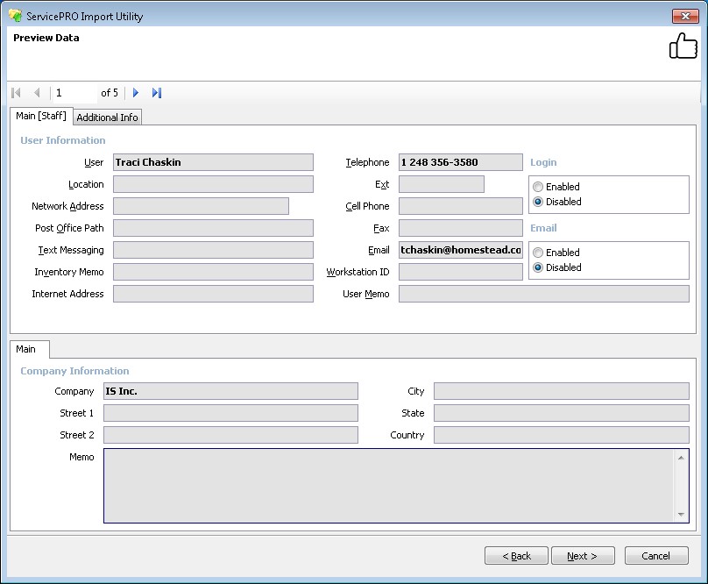The height and width of the screenshot is (584, 708).
Task: Jump to the first record navigation icon
Action: point(15,93)
